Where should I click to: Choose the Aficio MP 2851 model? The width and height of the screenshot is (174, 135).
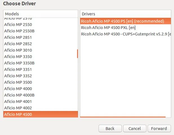coord(18,37)
